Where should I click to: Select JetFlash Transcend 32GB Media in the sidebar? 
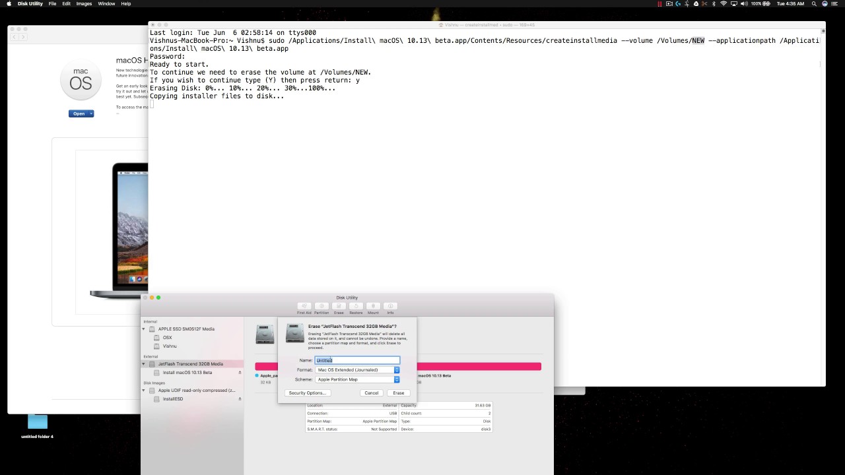click(x=192, y=364)
